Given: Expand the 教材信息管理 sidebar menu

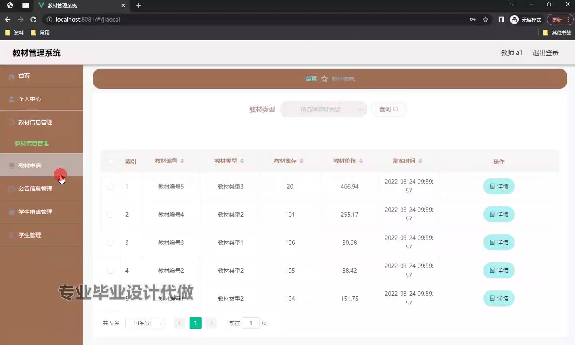Looking at the screenshot, I should coord(35,122).
